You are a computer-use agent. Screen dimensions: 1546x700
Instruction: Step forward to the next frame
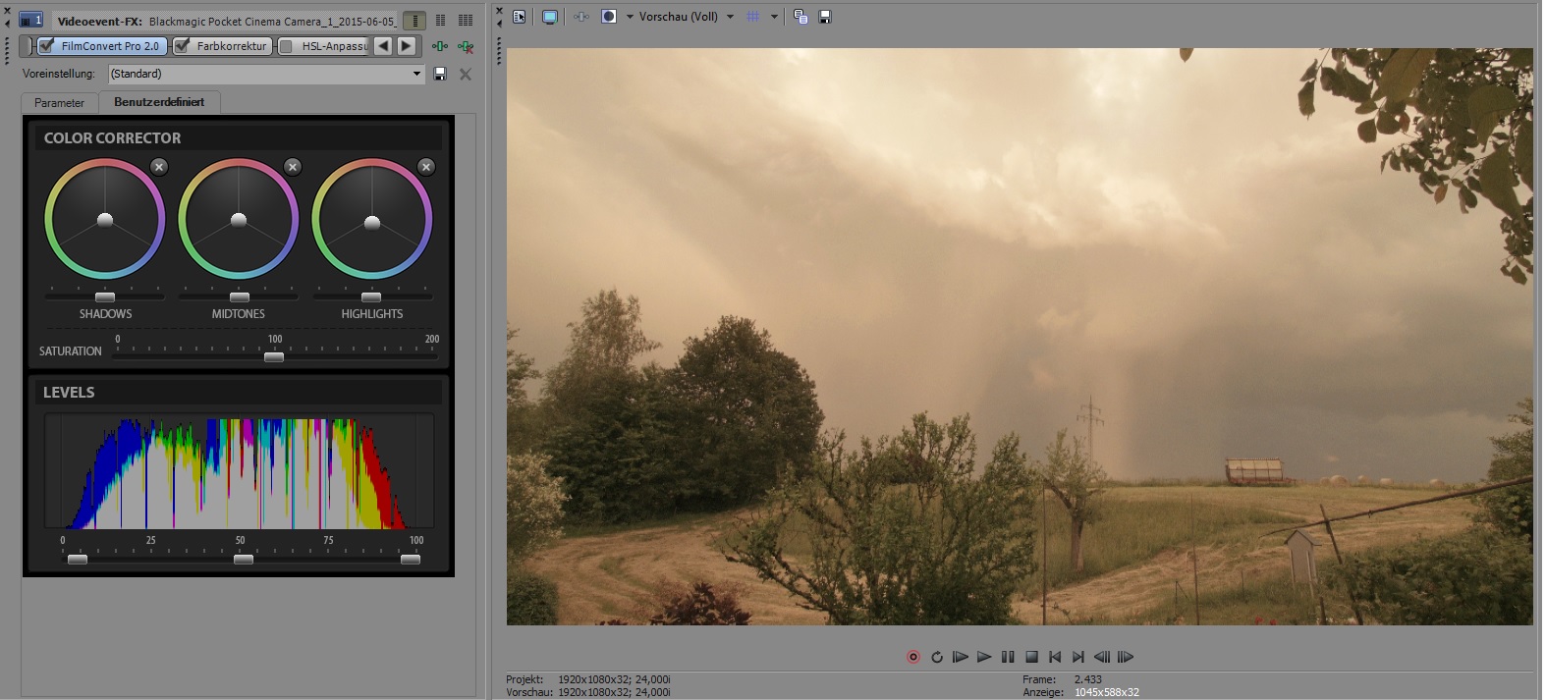[1126, 657]
